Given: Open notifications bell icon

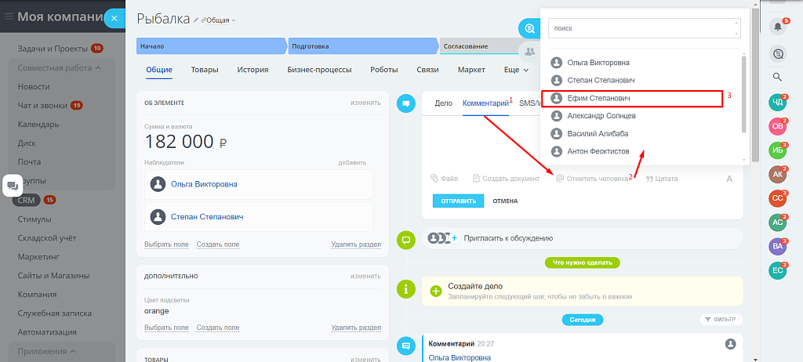Looking at the screenshot, I should 777,27.
